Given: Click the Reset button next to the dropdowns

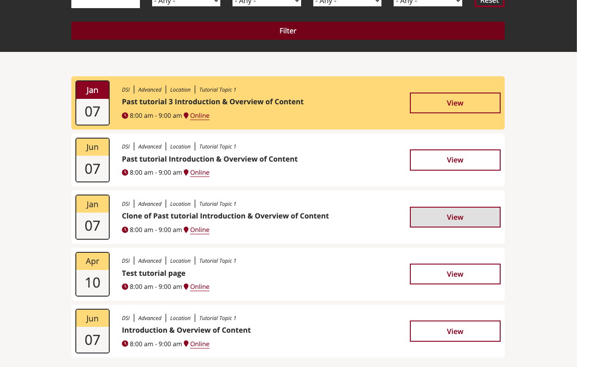Looking at the screenshot, I should click(489, 2).
